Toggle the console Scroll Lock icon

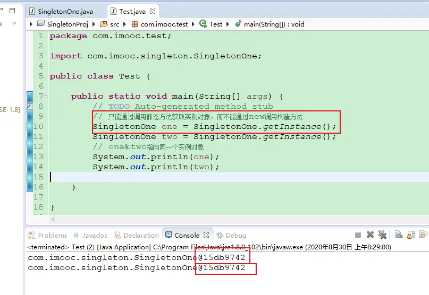[410, 235]
